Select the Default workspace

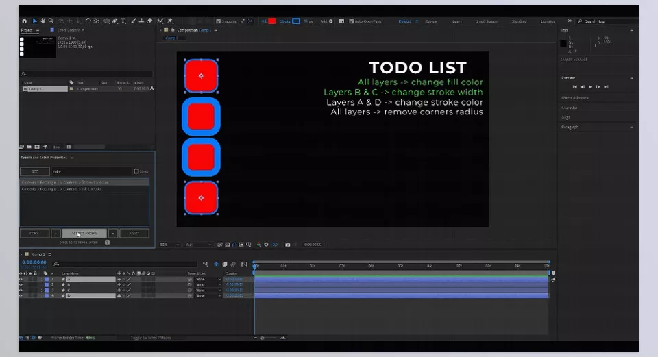404,21
